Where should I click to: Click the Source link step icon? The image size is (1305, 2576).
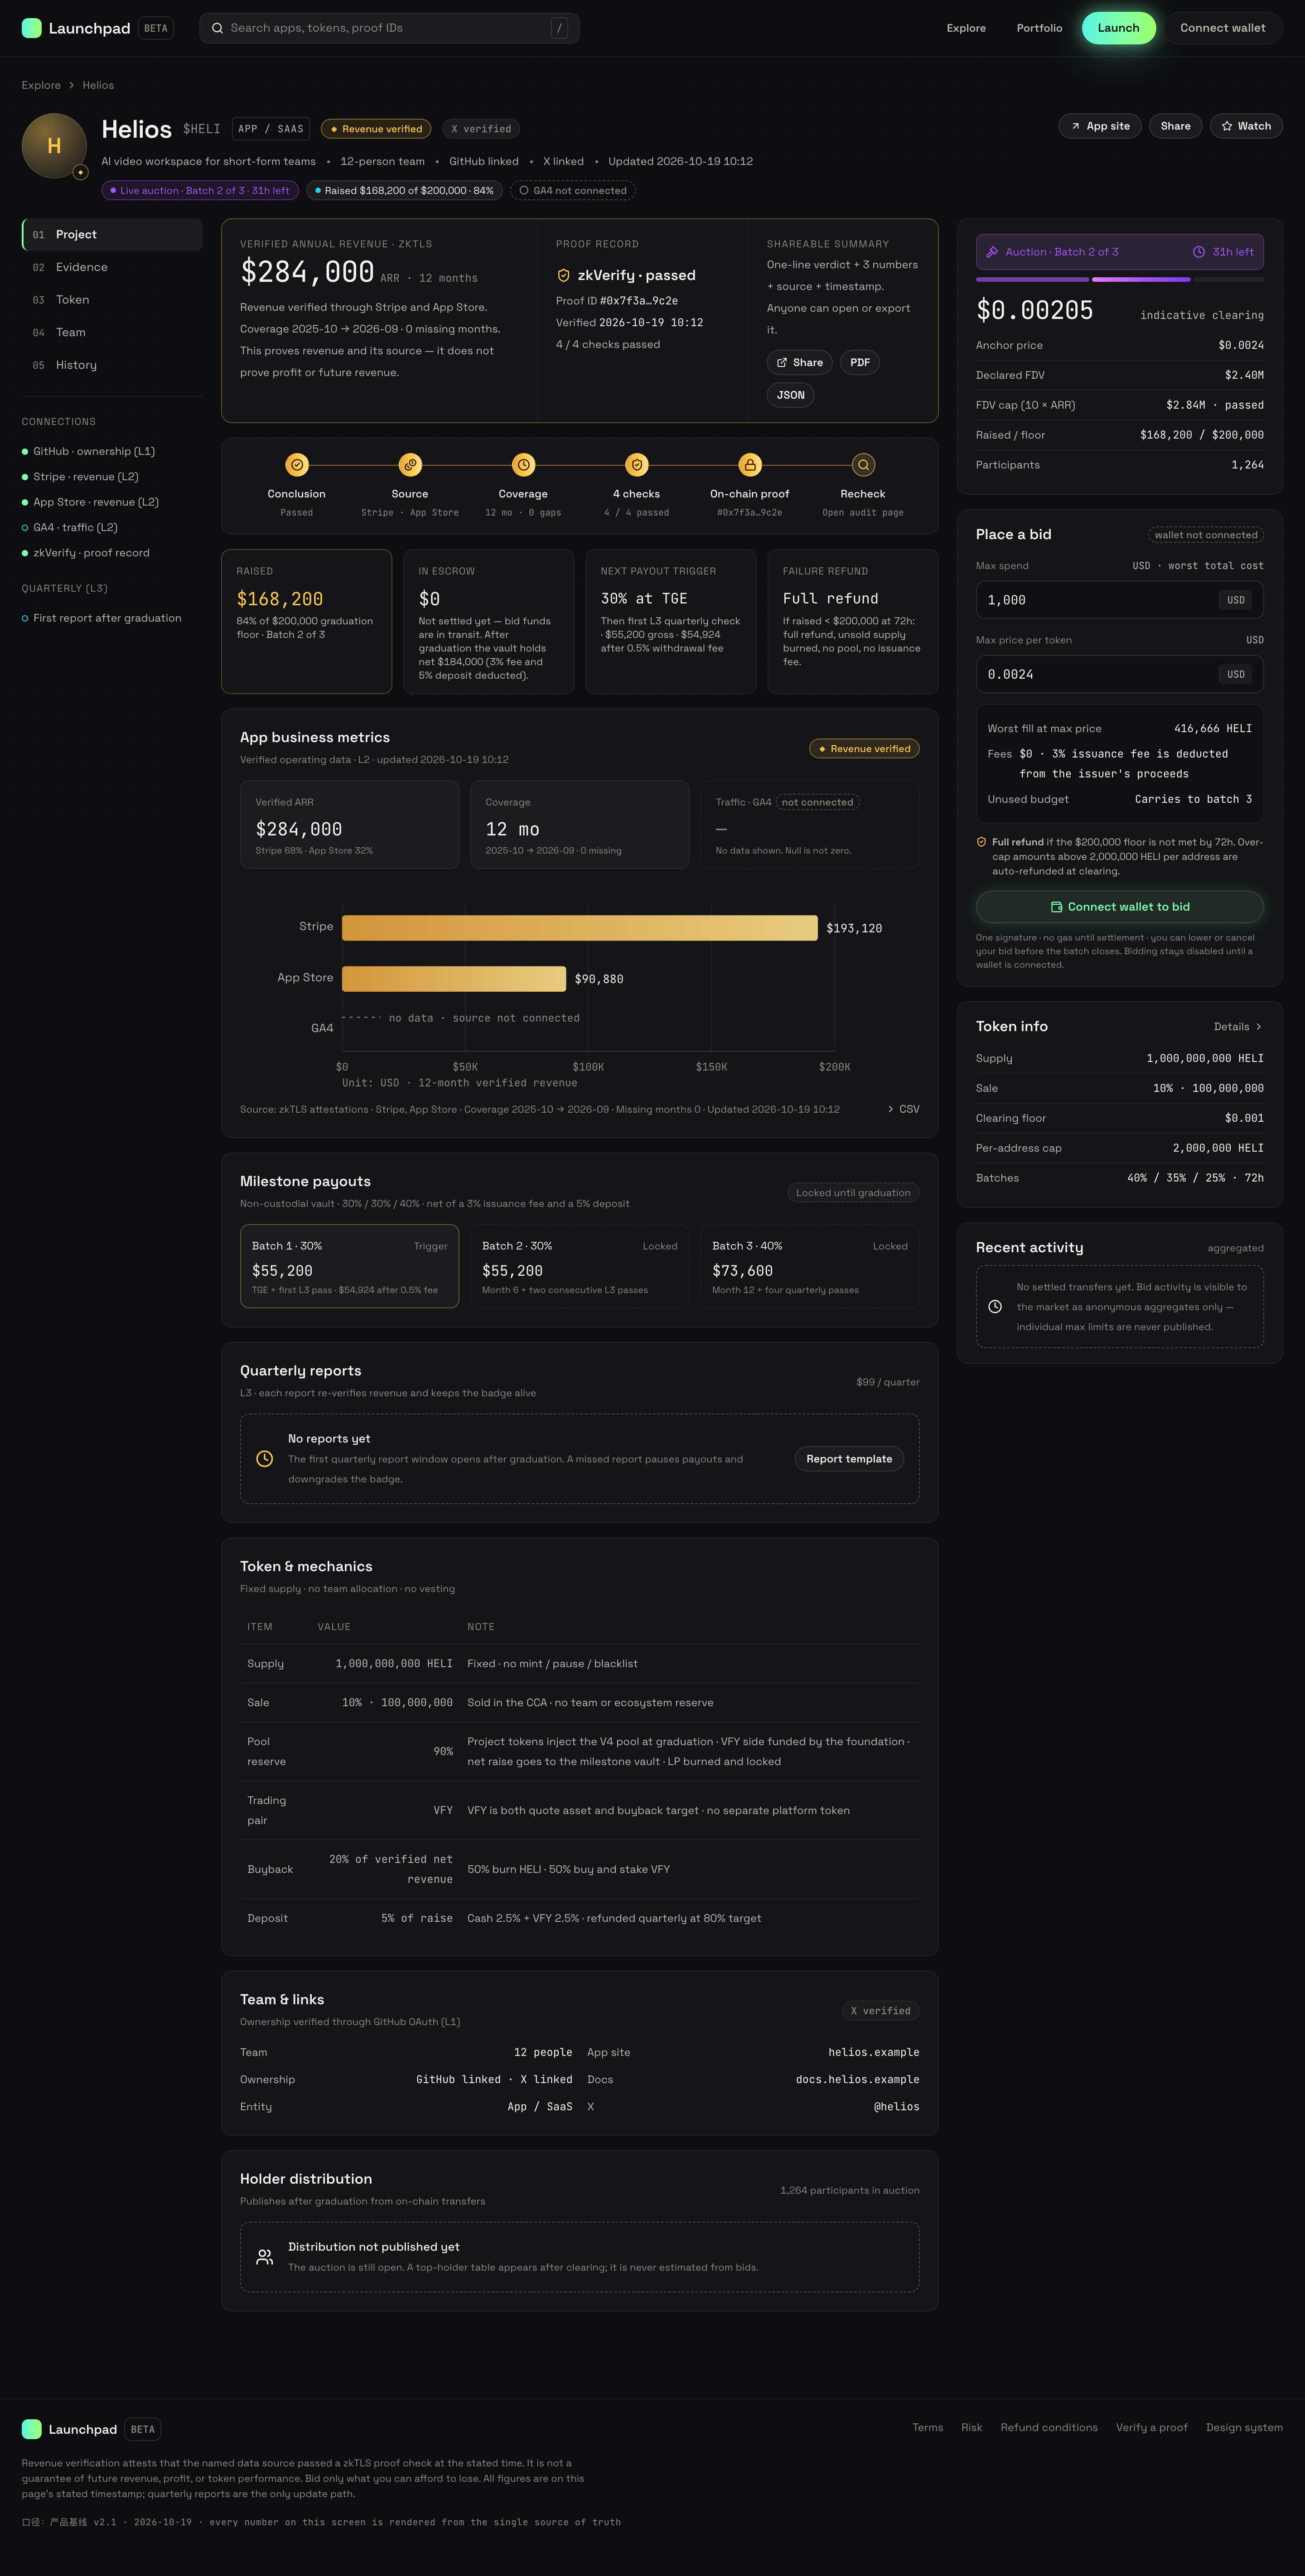point(410,465)
